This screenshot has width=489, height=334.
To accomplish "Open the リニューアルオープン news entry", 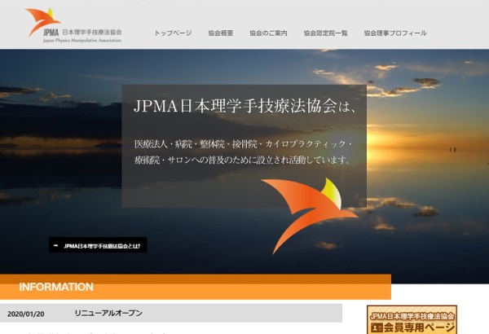I will click(x=108, y=313).
